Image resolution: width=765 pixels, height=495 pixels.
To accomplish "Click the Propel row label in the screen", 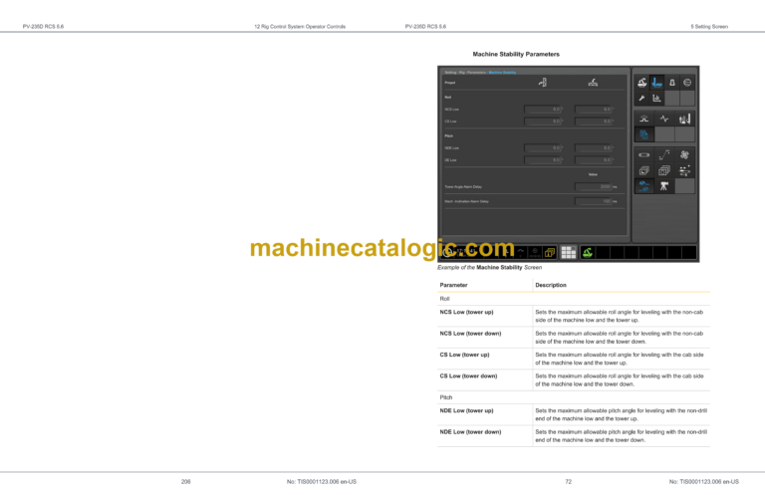I will pyautogui.click(x=450, y=83).
